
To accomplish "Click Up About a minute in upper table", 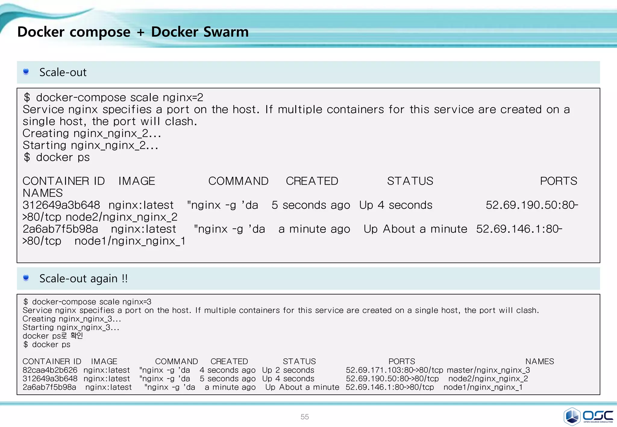I will pos(415,229).
